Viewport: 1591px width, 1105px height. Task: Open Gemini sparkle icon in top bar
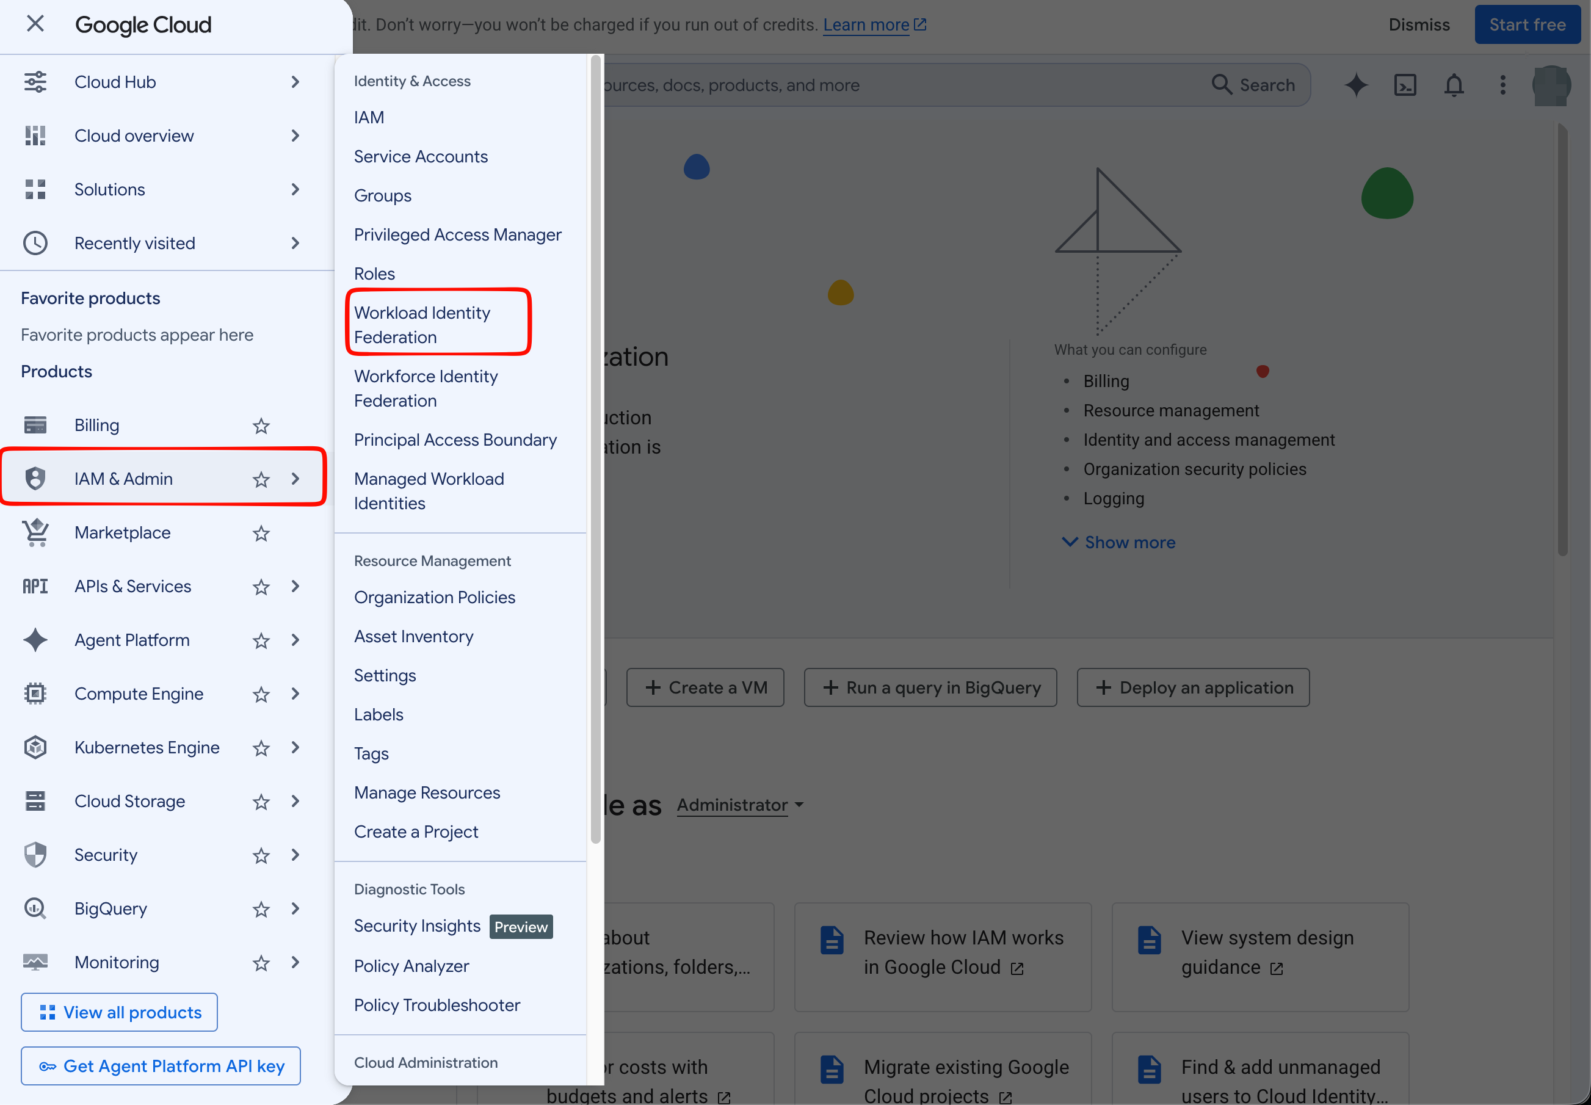pyautogui.click(x=1357, y=85)
